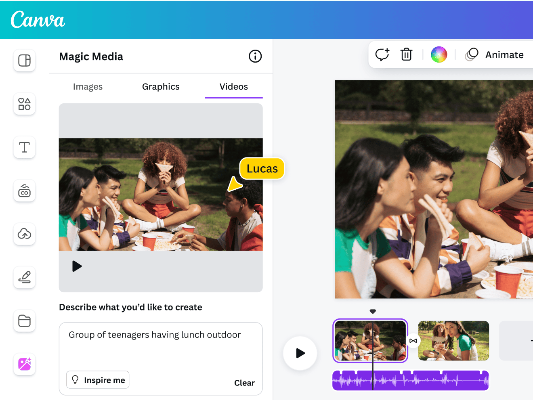533x400 pixels.
Task: Open the Brand Kit icon
Action: (24, 191)
